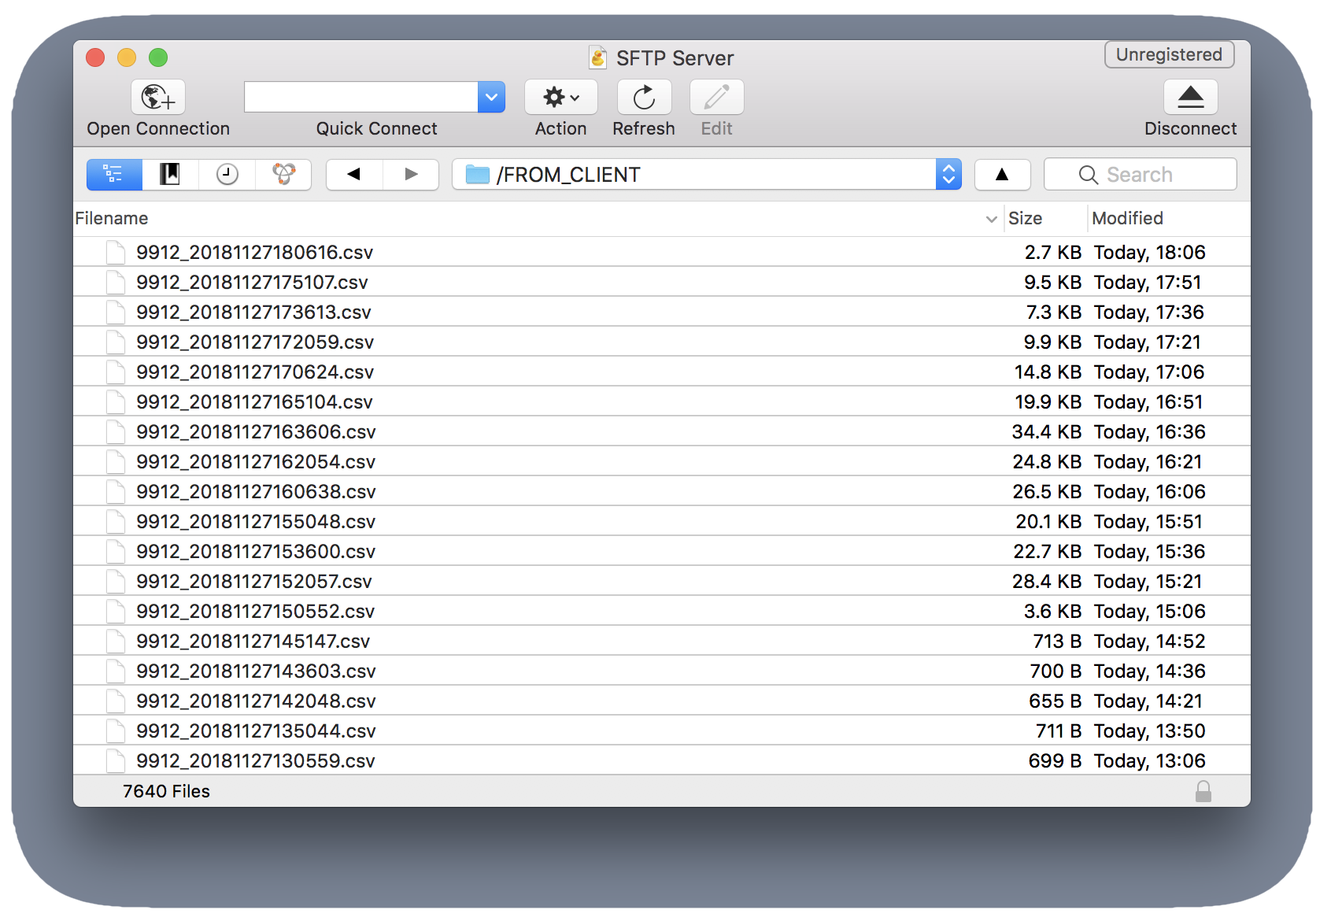Click the file icon of 9912_20181127145147.csv
The image size is (1331, 921).
(x=116, y=641)
